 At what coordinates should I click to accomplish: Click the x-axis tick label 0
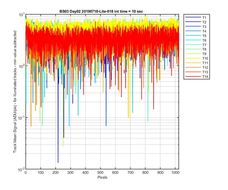pyautogui.click(x=26, y=173)
